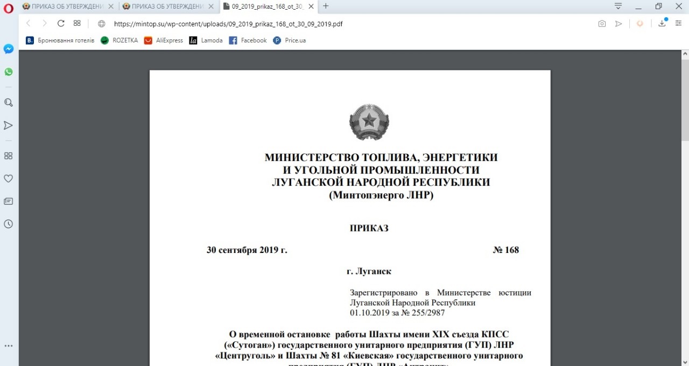Take a snapshot with the camera icon
Viewport: 689px width, 366px height.
tap(602, 24)
